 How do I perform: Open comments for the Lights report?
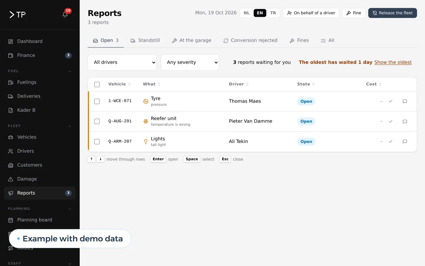coord(405,142)
